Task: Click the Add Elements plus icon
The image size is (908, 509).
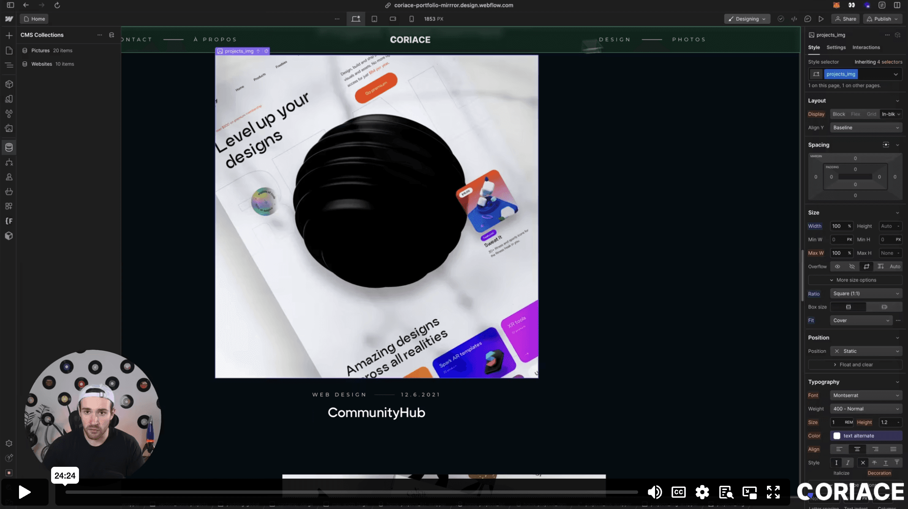Action: tap(9, 35)
